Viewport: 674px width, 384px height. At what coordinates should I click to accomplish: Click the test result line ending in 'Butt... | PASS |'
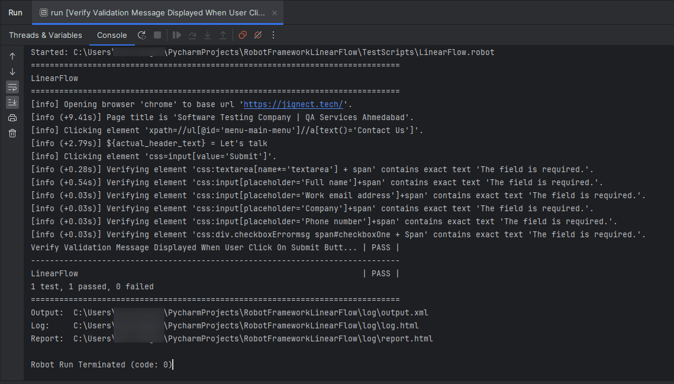click(x=215, y=248)
